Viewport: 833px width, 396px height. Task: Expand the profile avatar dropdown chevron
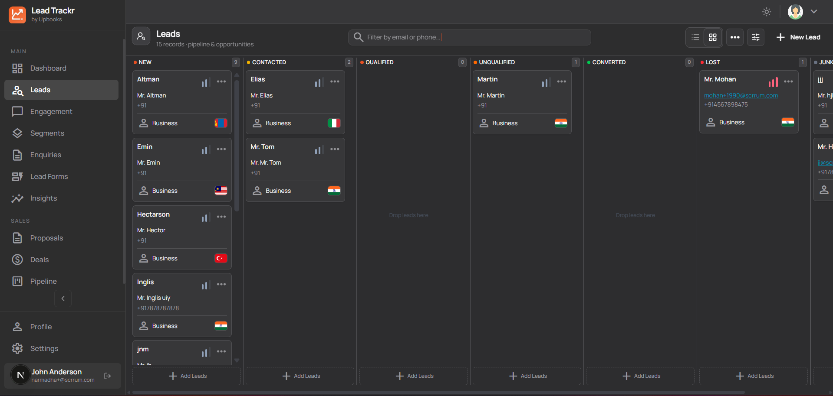(814, 12)
